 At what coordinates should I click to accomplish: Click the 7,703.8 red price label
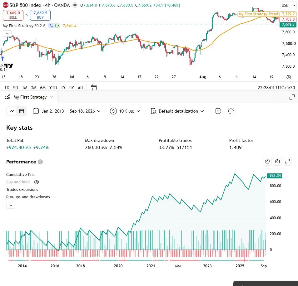point(288,19)
